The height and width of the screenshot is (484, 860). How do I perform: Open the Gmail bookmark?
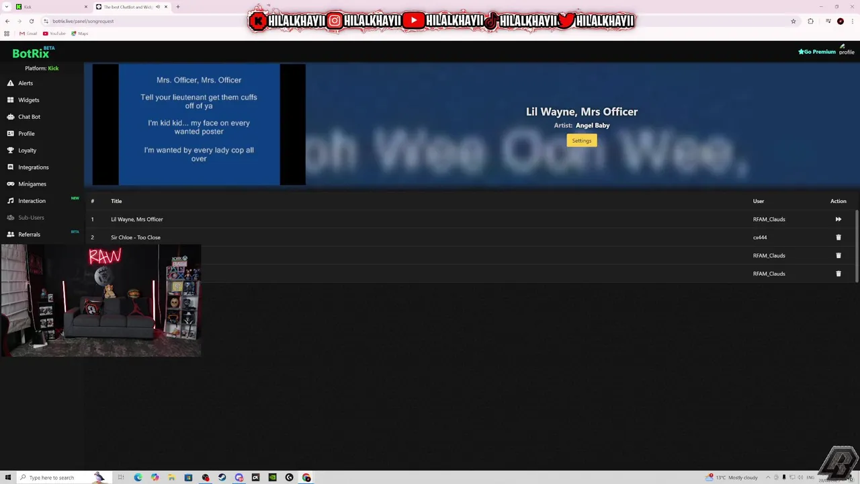click(x=28, y=34)
